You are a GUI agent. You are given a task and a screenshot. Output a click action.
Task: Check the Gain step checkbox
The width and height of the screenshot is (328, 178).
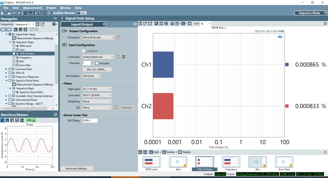14,50
